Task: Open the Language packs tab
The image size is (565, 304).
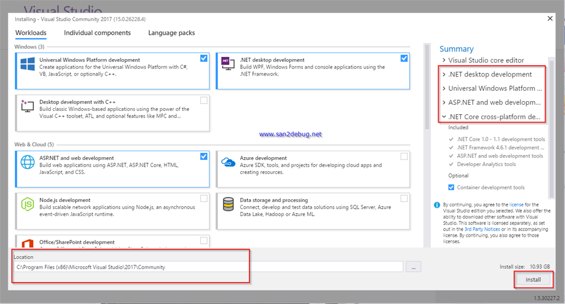Action: pyautogui.click(x=171, y=33)
